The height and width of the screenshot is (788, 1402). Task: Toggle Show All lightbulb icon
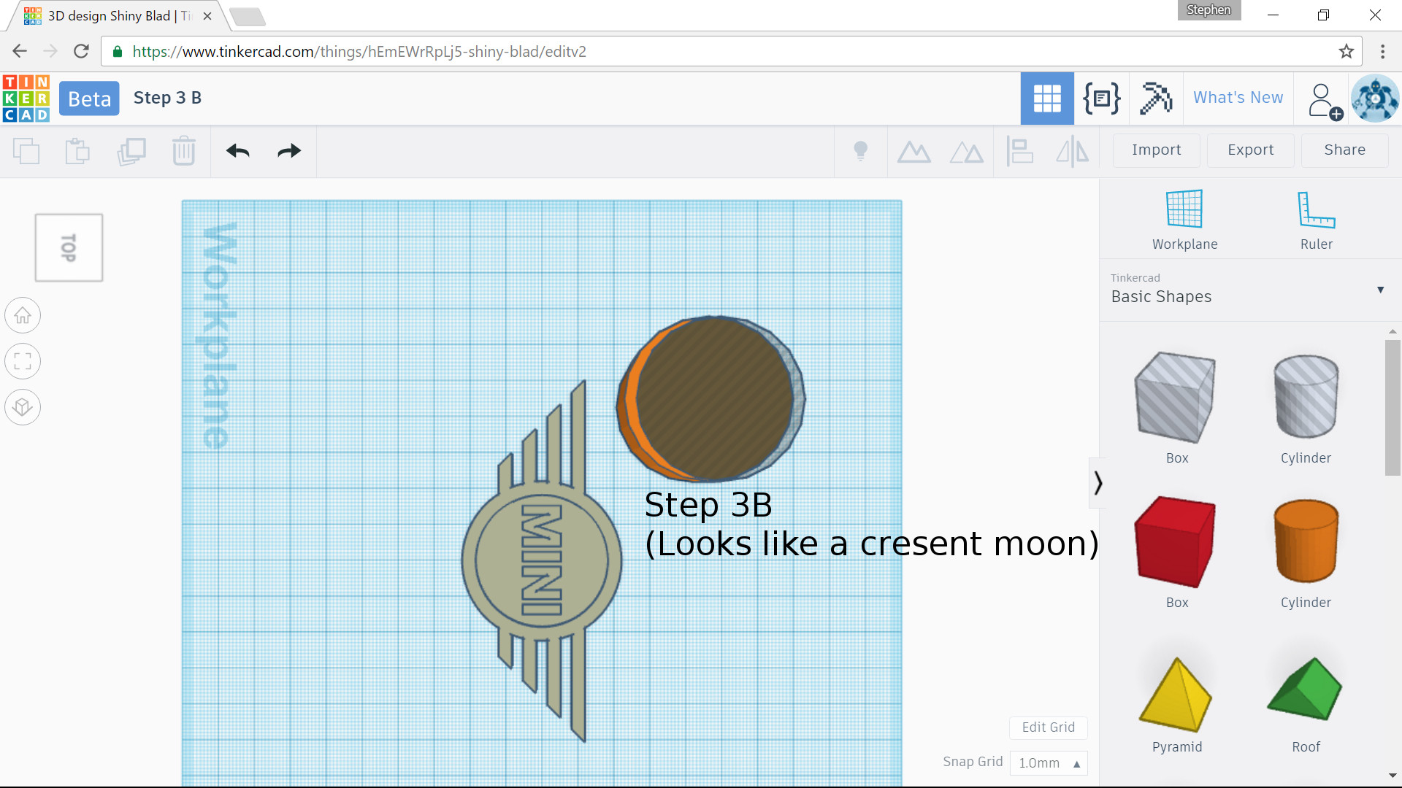pos(861,151)
